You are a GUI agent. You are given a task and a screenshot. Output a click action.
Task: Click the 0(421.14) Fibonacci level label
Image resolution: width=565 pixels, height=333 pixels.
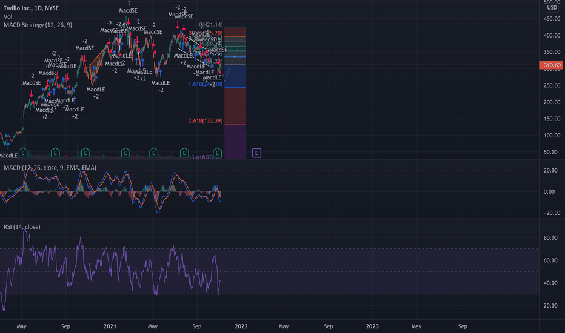[x=211, y=25]
